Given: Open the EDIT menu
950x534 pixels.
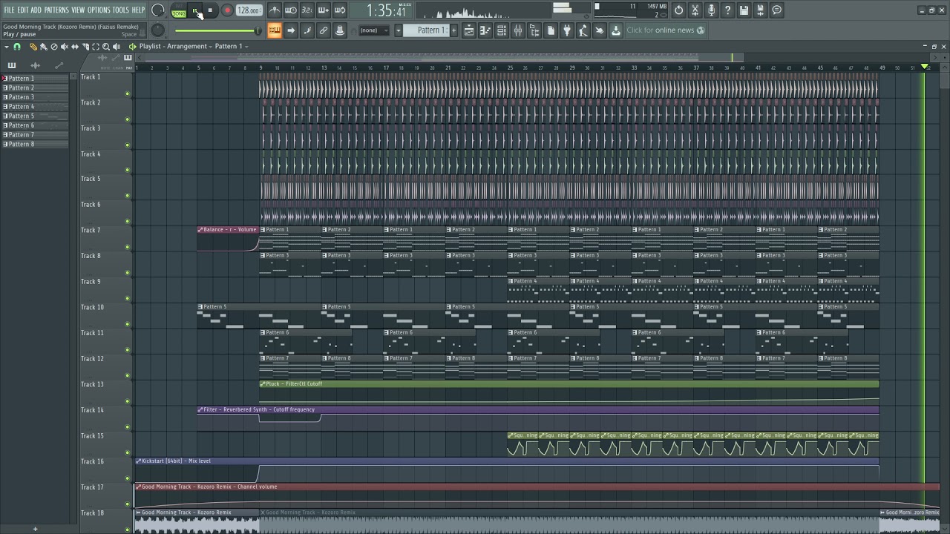Looking at the screenshot, I should pos(23,10).
